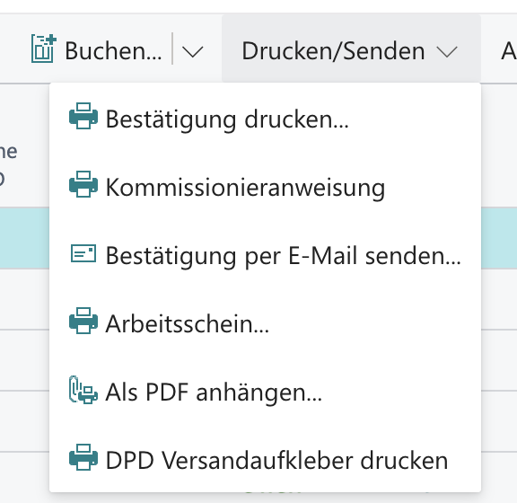Screen dimensions: 517x503
Task: Select Als PDF anhängen... option
Action: (214, 393)
